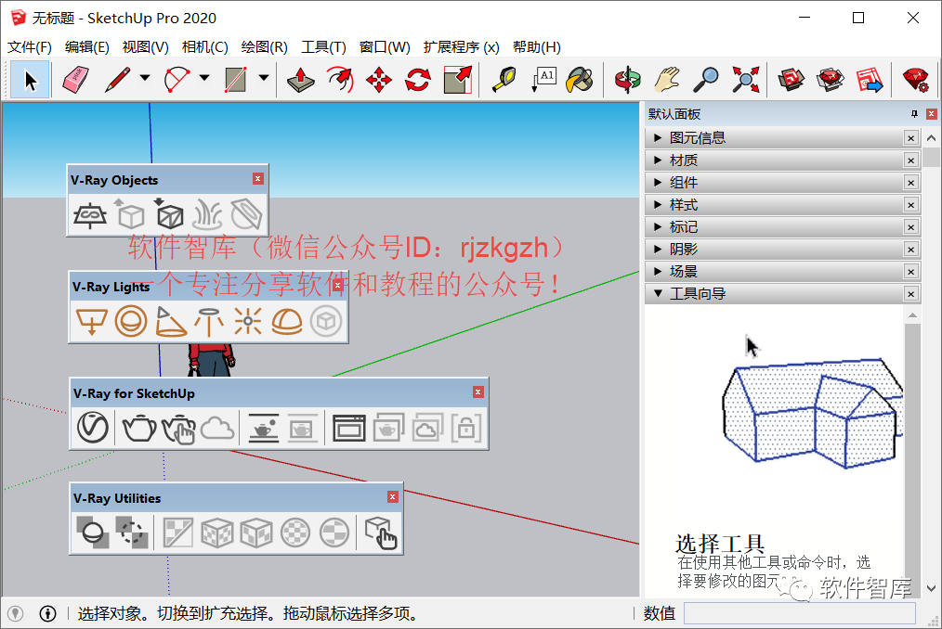
Task: Open the line tool dropdown arrow
Action: pyautogui.click(x=145, y=78)
